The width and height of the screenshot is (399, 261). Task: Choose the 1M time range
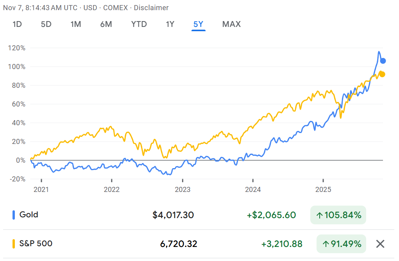76,24
